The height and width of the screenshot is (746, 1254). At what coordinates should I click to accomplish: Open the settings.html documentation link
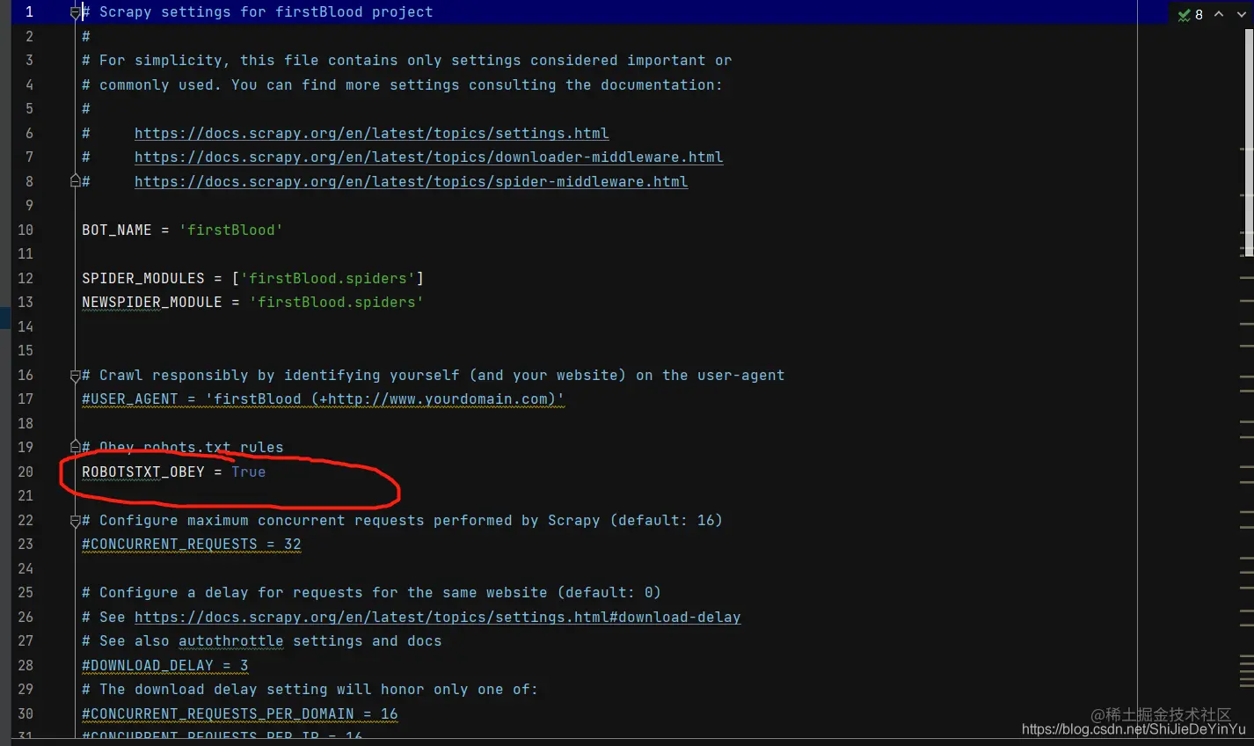(371, 134)
